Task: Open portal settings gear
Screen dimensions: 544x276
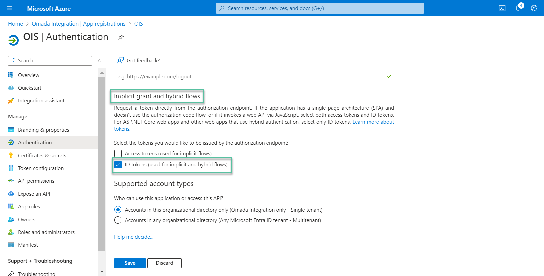Action: pos(534,8)
